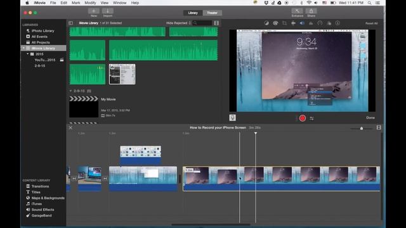
Task: Click the Wi-Fi status icon
Action: point(309,3)
